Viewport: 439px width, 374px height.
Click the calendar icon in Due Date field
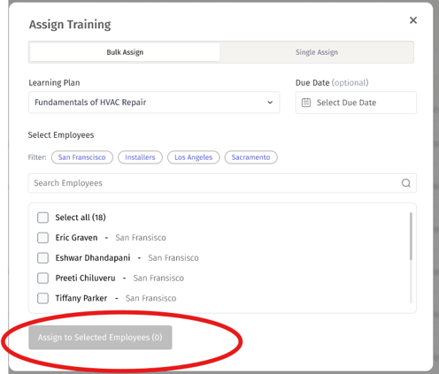(306, 103)
